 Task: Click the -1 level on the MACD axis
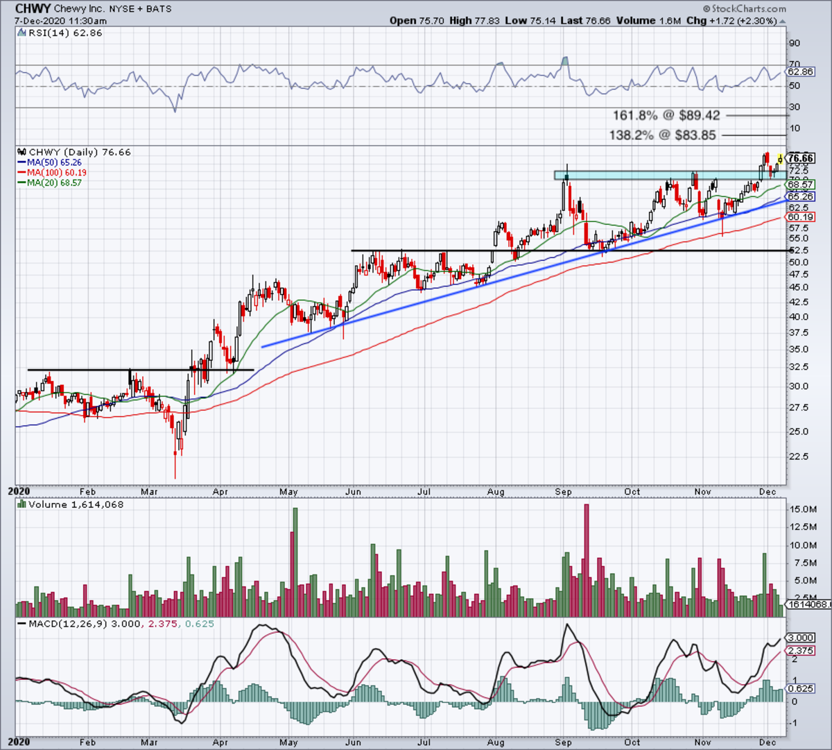coord(792,723)
